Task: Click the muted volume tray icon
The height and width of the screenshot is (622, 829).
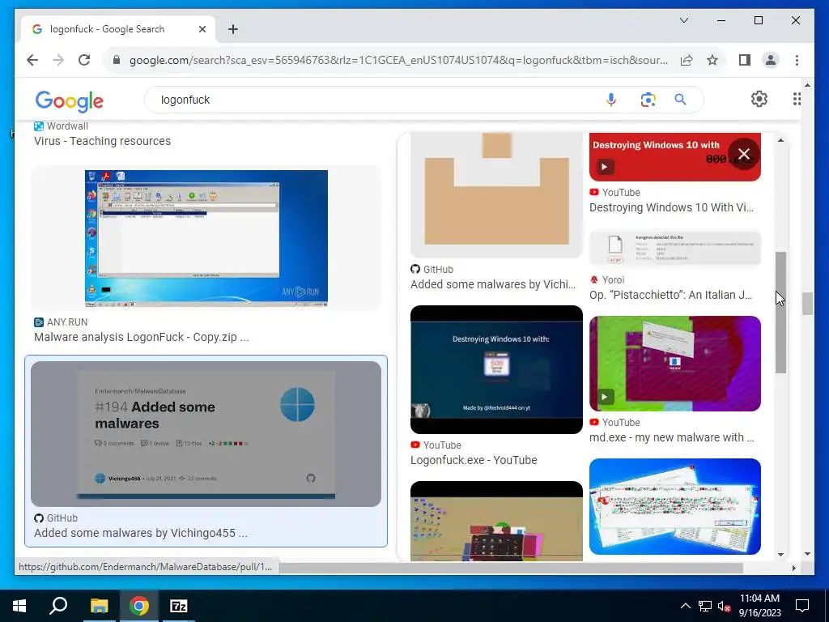Action: [x=724, y=606]
